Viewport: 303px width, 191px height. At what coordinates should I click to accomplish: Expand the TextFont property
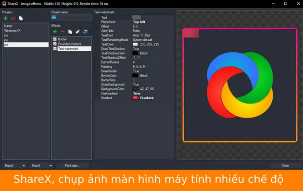point(97,35)
